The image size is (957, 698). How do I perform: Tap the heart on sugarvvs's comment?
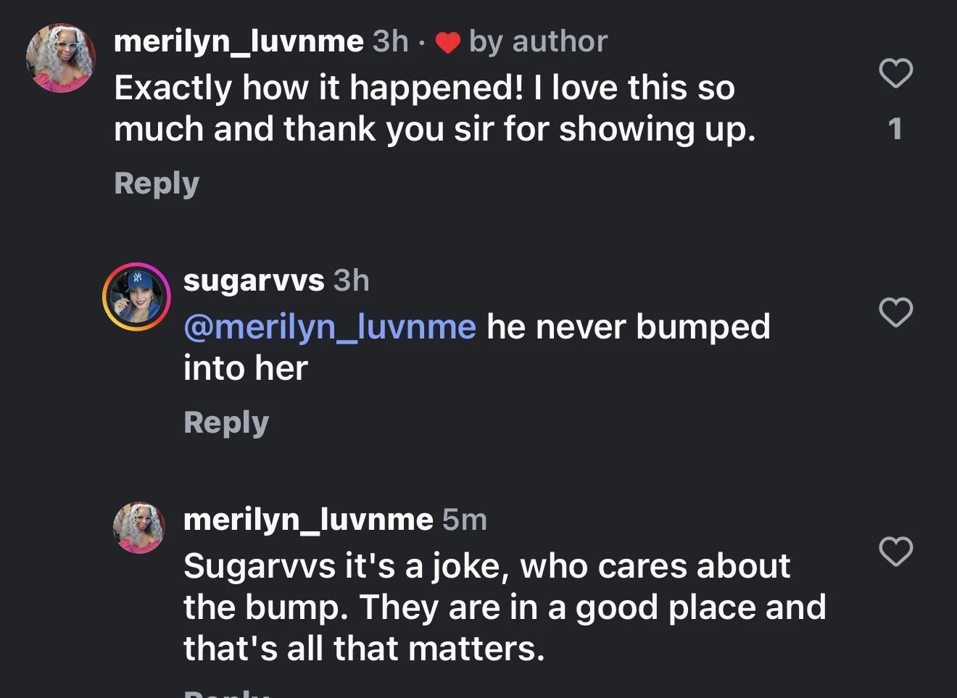click(x=895, y=312)
